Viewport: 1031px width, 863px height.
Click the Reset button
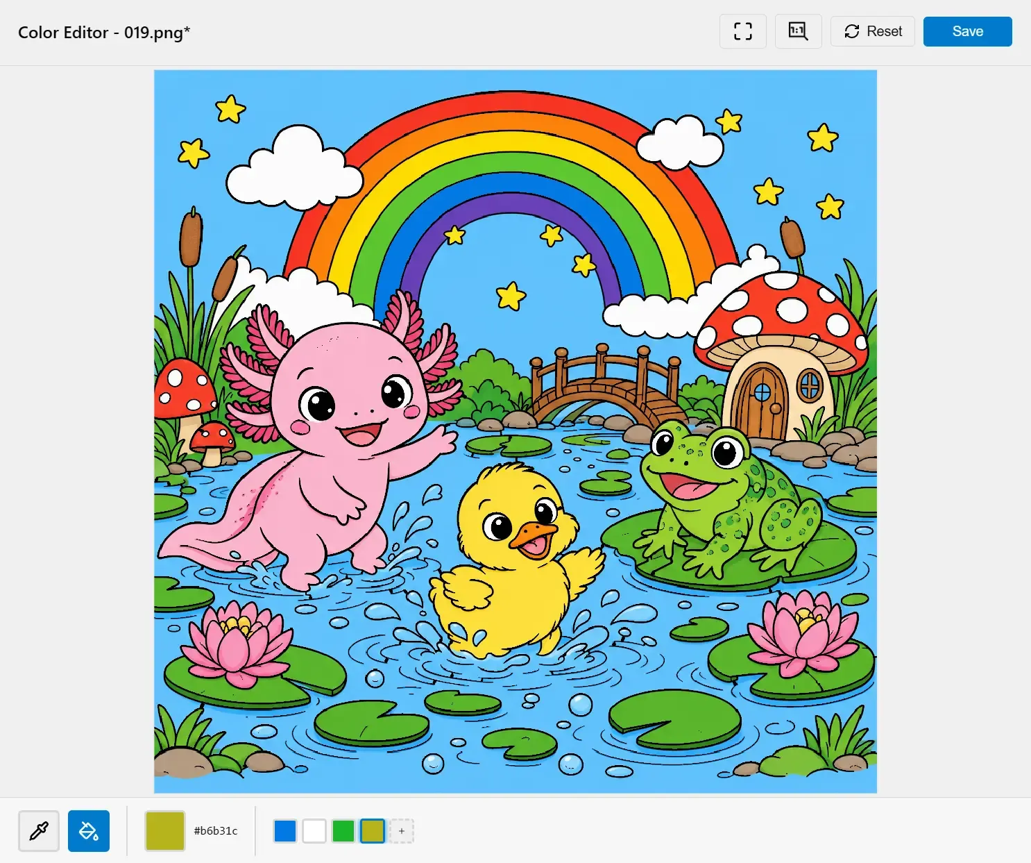(873, 31)
